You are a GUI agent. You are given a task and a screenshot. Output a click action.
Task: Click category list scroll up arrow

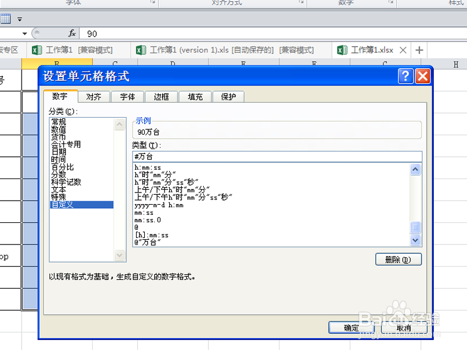120,124
